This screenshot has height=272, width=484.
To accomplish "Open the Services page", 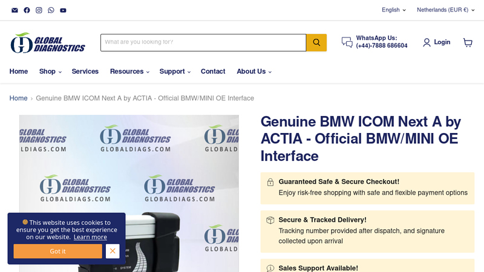I will click(x=85, y=71).
